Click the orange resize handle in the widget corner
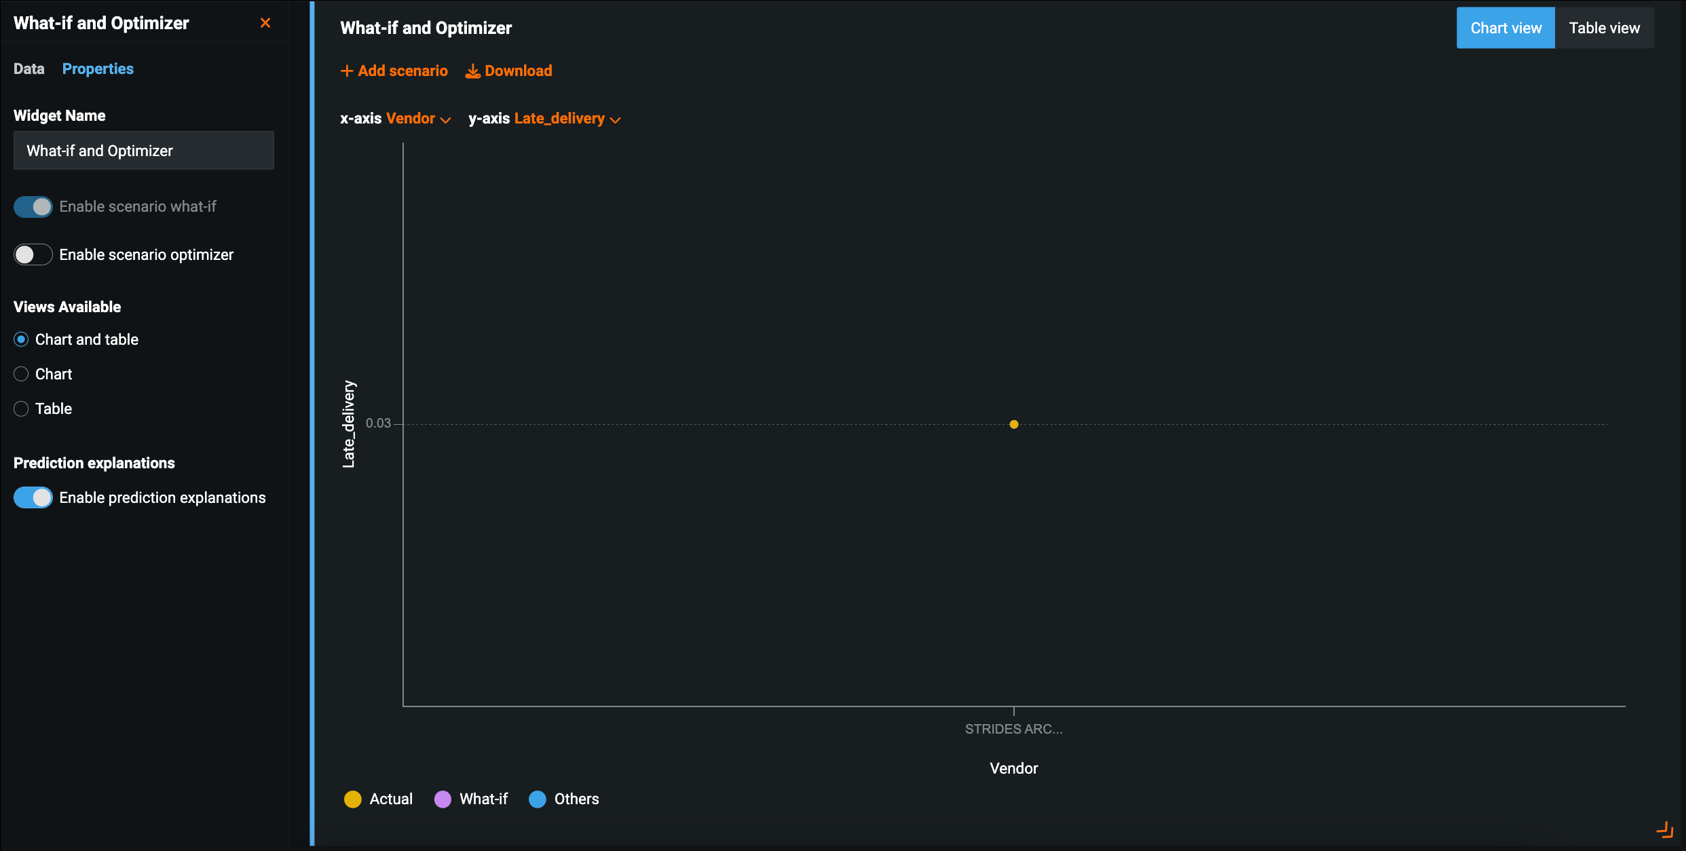The image size is (1686, 851). pos(1665,829)
